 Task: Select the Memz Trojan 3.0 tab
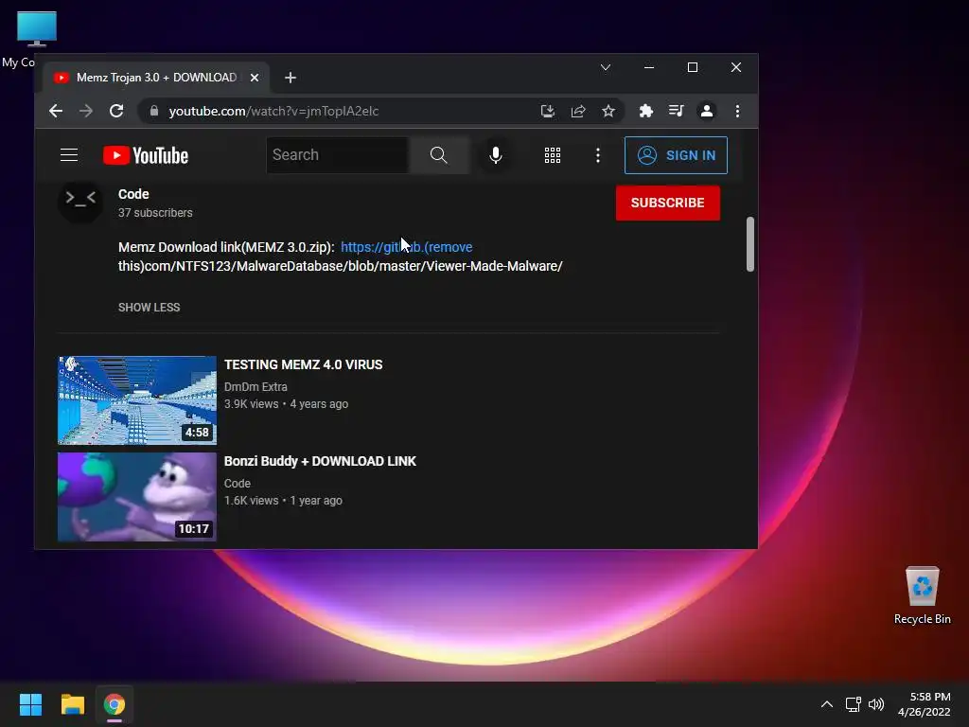pos(156,78)
